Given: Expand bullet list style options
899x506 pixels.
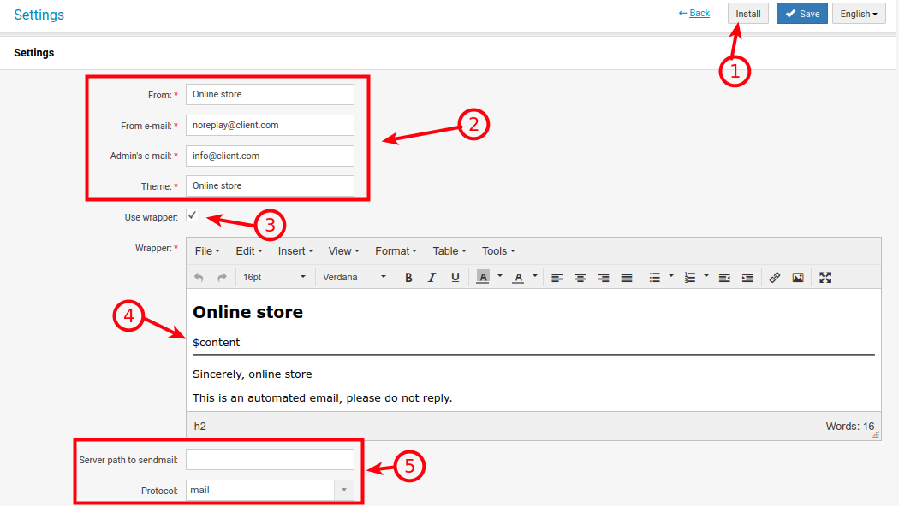Looking at the screenshot, I should (x=671, y=276).
